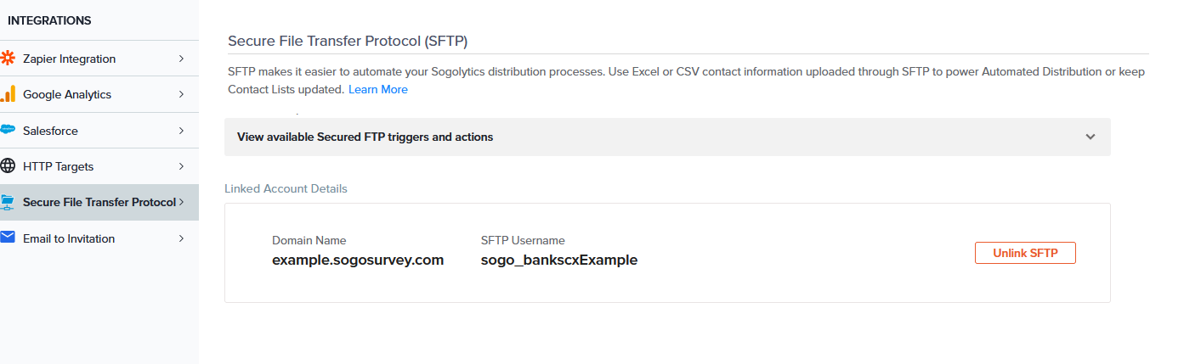Expand the HTTP Targets chevron arrow

pyautogui.click(x=181, y=166)
